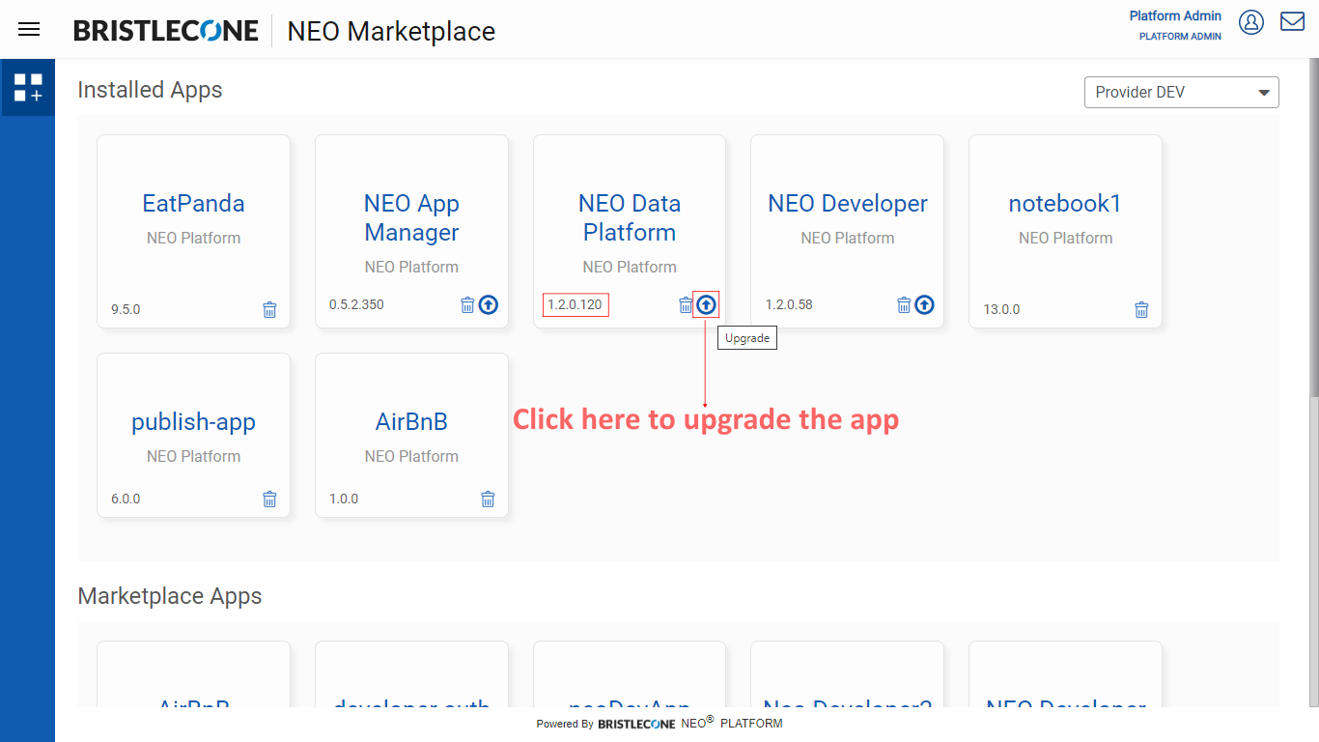This screenshot has height=742, width=1319.
Task: Click version 13.0.0 on notebook1 card
Action: pos(1001,310)
